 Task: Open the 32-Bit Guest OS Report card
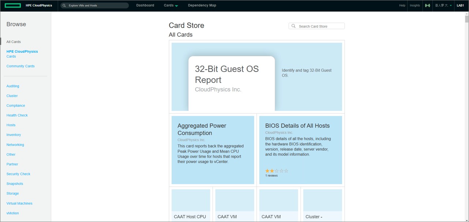[257, 77]
